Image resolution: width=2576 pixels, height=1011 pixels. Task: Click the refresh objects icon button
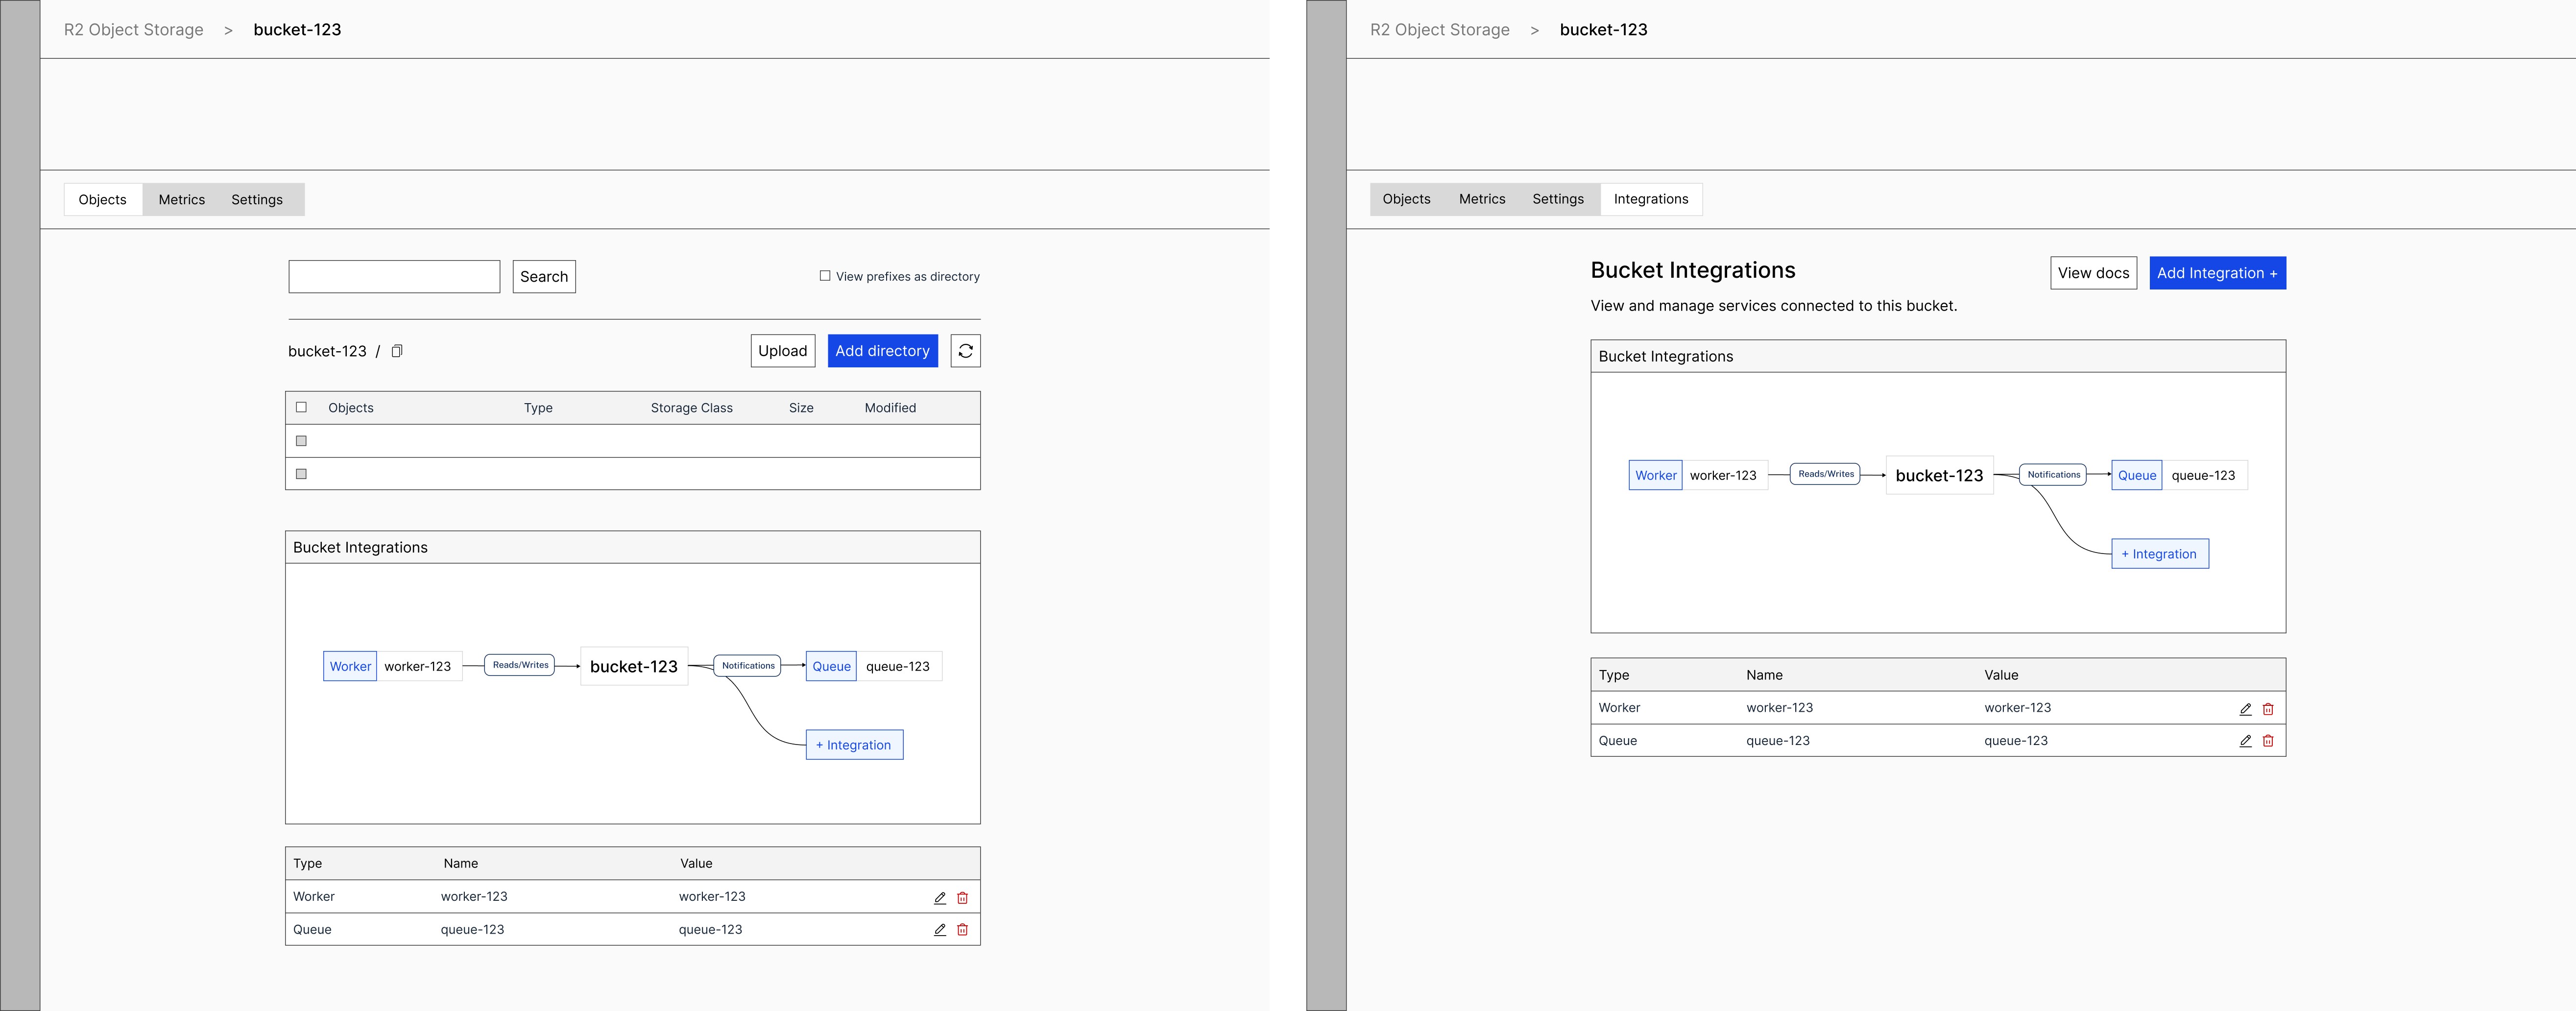click(965, 351)
